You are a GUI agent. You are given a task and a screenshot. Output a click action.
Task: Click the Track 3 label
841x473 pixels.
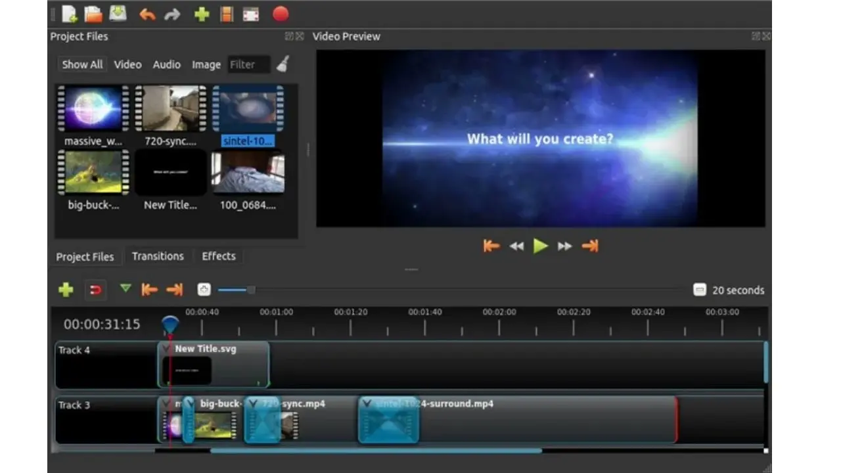point(74,405)
